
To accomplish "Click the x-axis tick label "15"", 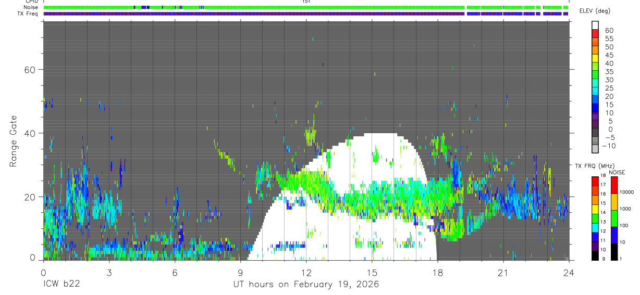I will pyautogui.click(x=372, y=272).
